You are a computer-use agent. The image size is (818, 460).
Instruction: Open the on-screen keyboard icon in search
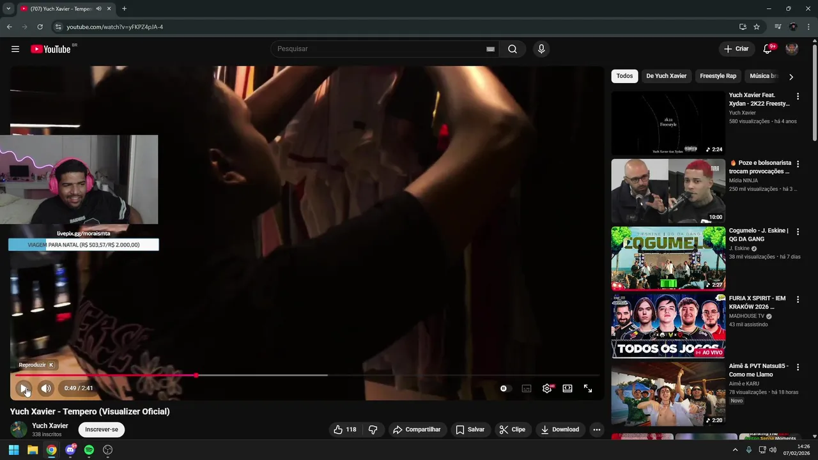pyautogui.click(x=490, y=49)
